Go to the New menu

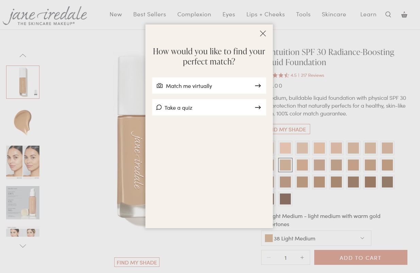[x=116, y=14]
